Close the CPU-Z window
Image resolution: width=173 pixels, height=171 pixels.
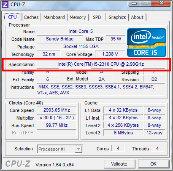(161, 3)
